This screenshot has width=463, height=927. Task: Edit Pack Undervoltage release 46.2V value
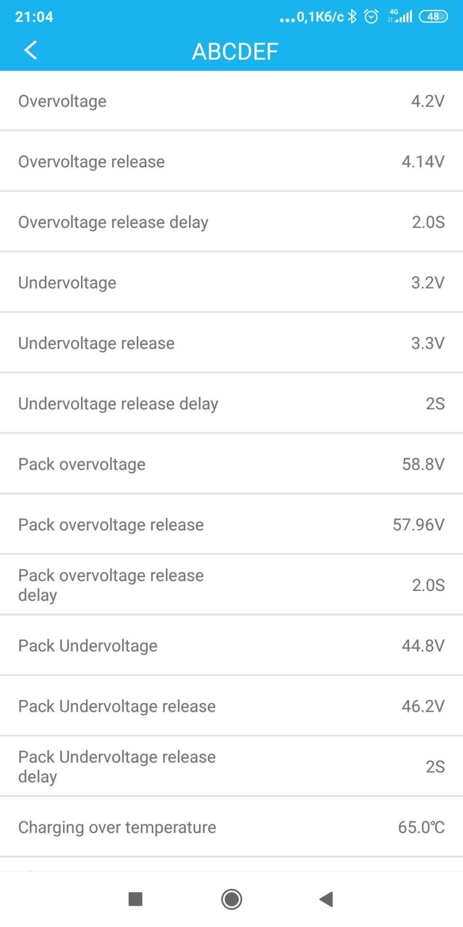422,706
